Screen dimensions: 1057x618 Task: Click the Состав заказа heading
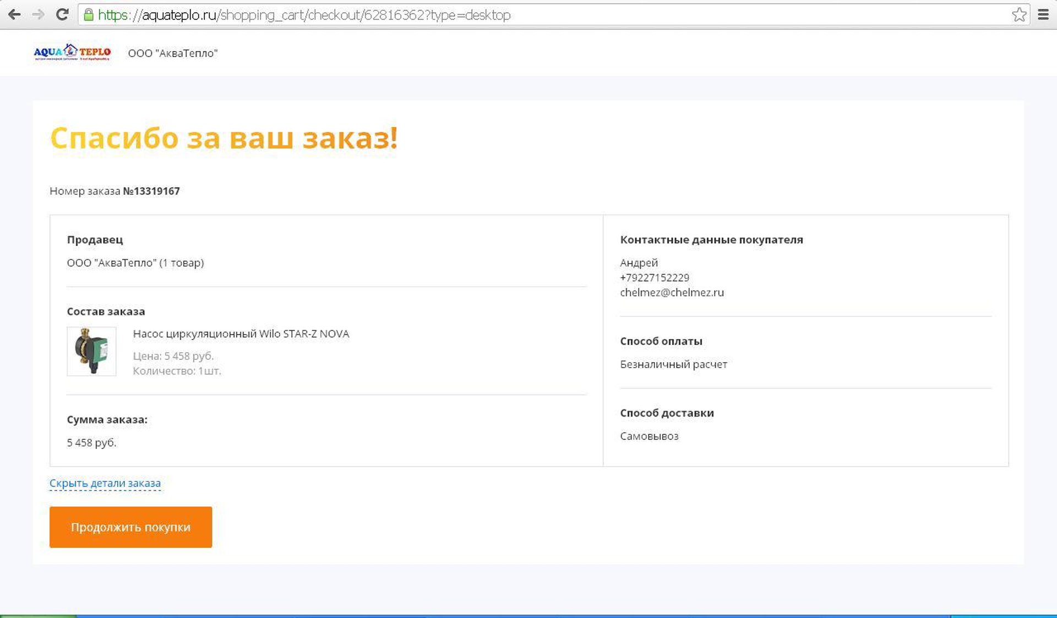click(x=106, y=311)
